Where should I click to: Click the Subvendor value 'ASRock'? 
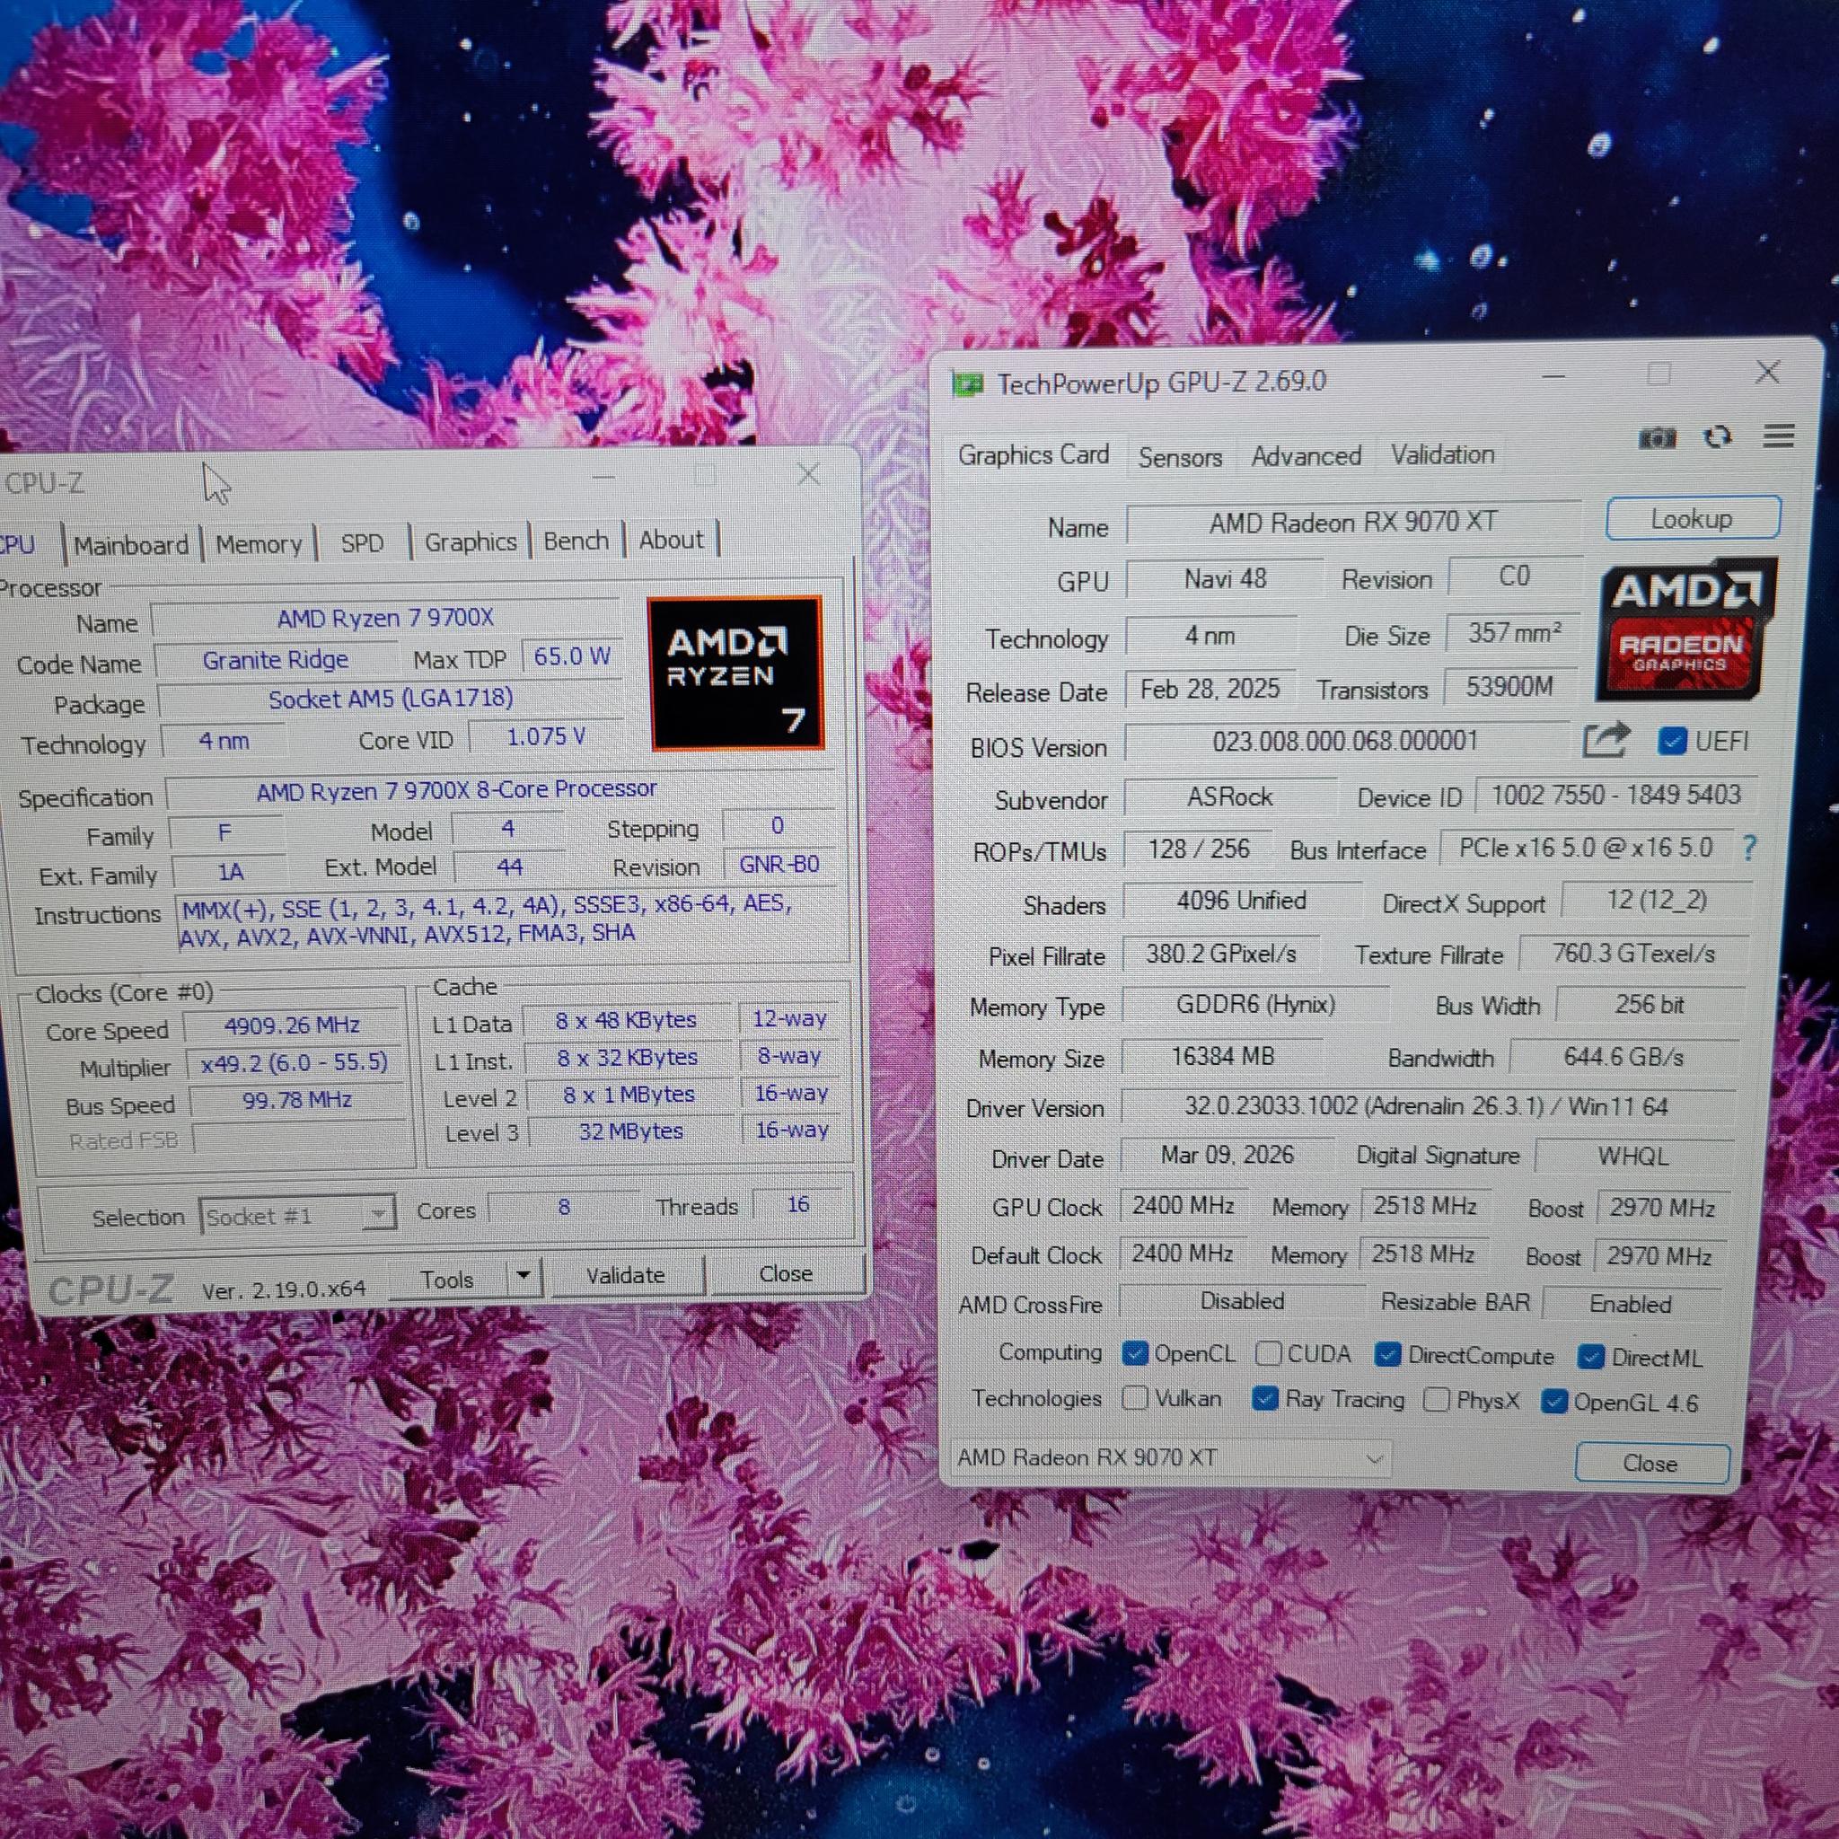pyautogui.click(x=1229, y=796)
